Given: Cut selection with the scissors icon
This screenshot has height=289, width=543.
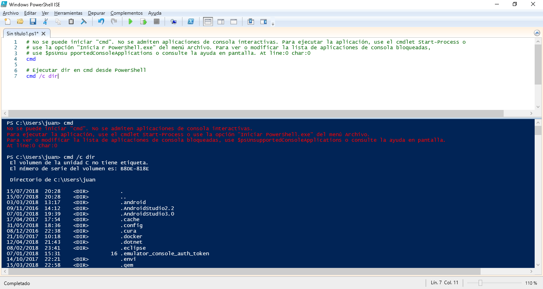Looking at the screenshot, I should tap(45, 21).
